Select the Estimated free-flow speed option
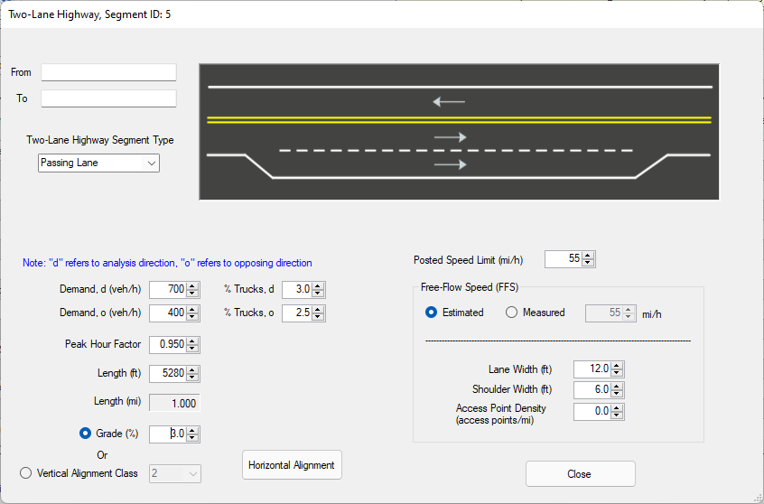The height and width of the screenshot is (504, 764). 431,313
